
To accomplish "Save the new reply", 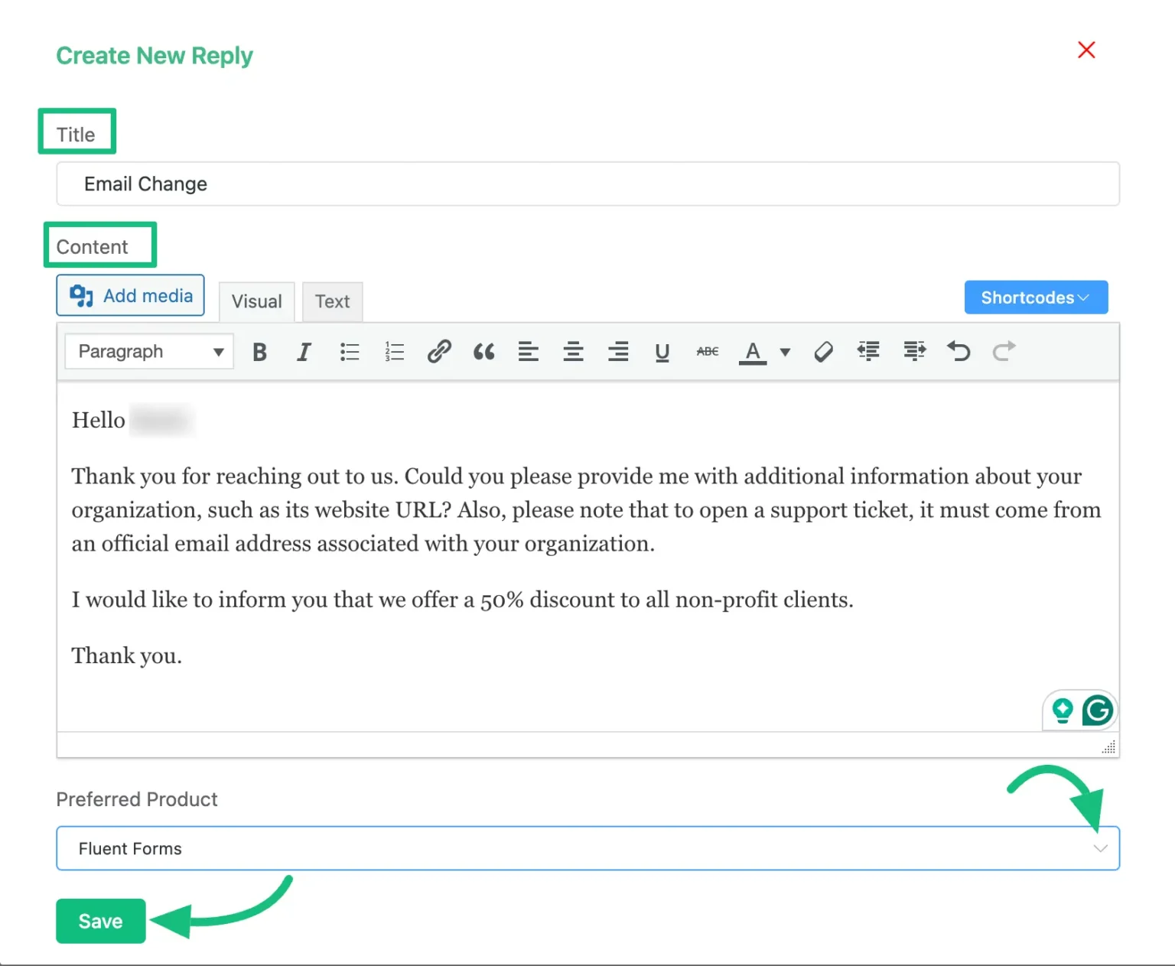I will (100, 921).
